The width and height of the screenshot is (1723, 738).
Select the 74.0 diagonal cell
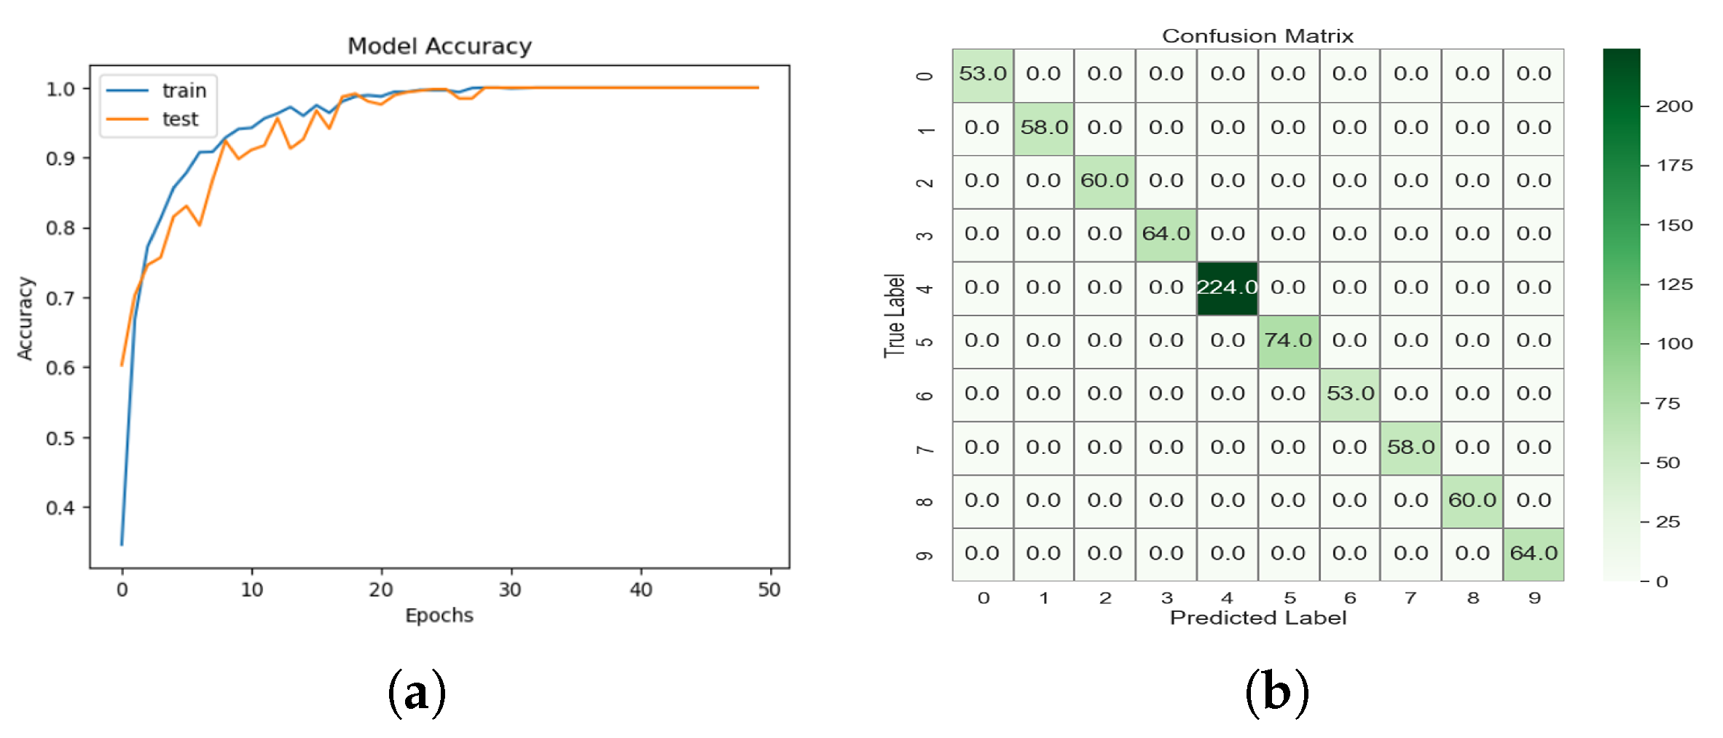[1288, 341]
